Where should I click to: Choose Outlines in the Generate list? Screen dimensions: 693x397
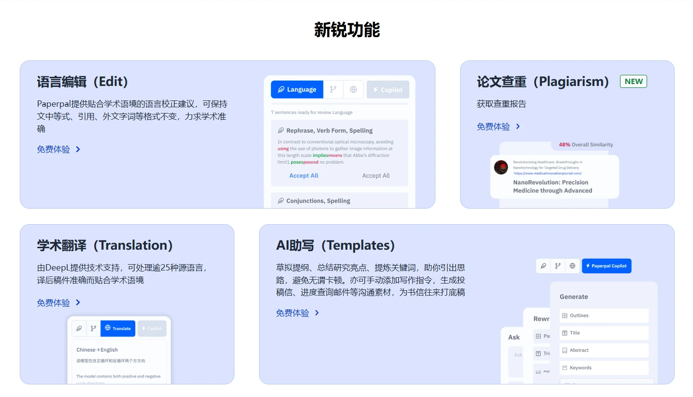[604, 315]
